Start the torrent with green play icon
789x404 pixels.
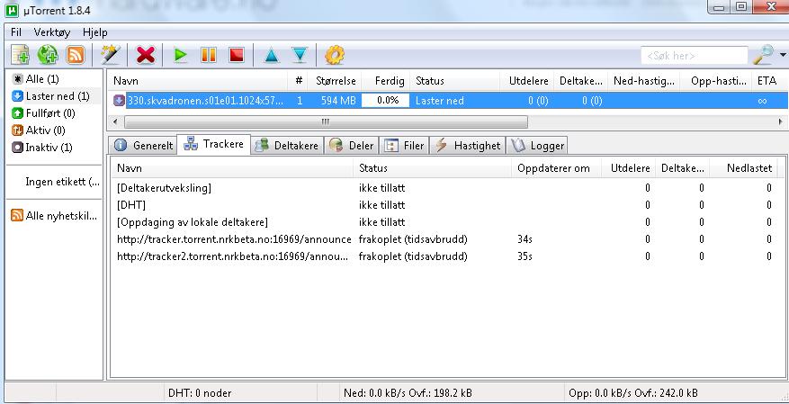click(180, 55)
